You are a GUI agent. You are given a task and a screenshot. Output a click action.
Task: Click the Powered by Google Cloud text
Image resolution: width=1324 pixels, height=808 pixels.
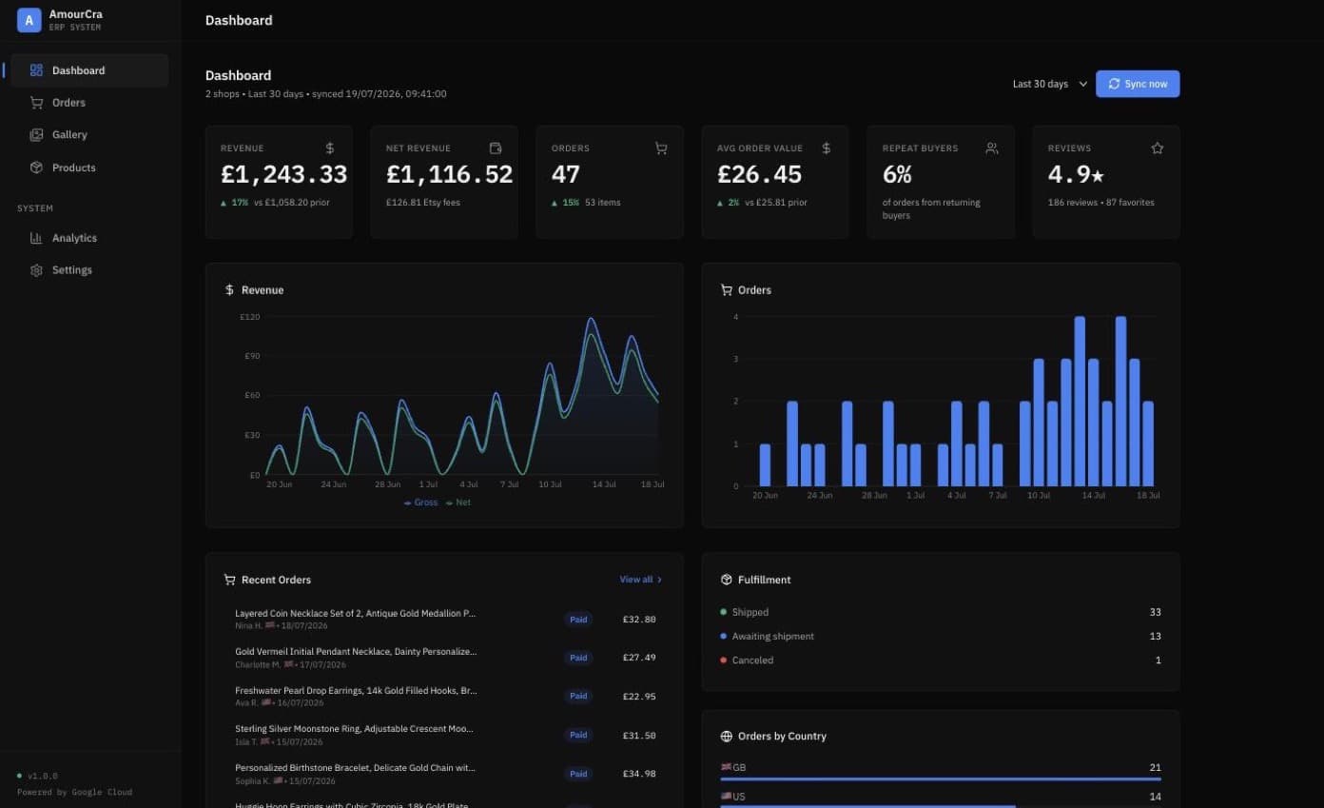(74, 792)
